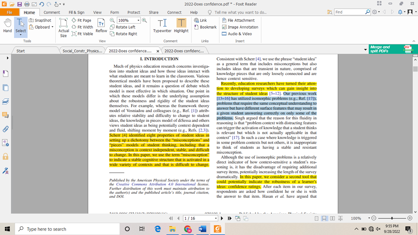This screenshot has height=235, width=418.
Task: Open the 100% zoom level dropdown in ribbon
Action: click(x=138, y=20)
